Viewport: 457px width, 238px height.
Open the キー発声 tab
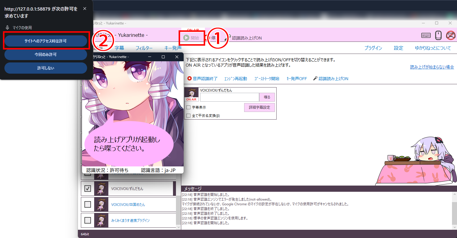(173, 48)
